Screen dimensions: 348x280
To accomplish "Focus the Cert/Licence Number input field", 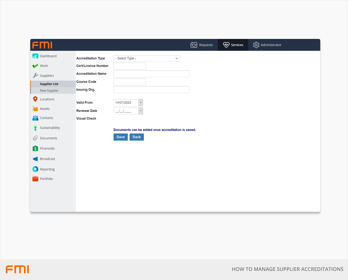I will click(x=130, y=66).
